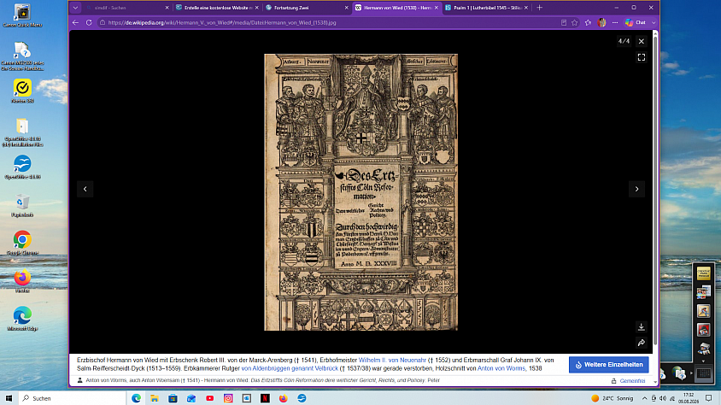Expand the dropdown arrow next to Chat
Image resolution: width=721 pixels, height=405 pixels.
pos(654,22)
